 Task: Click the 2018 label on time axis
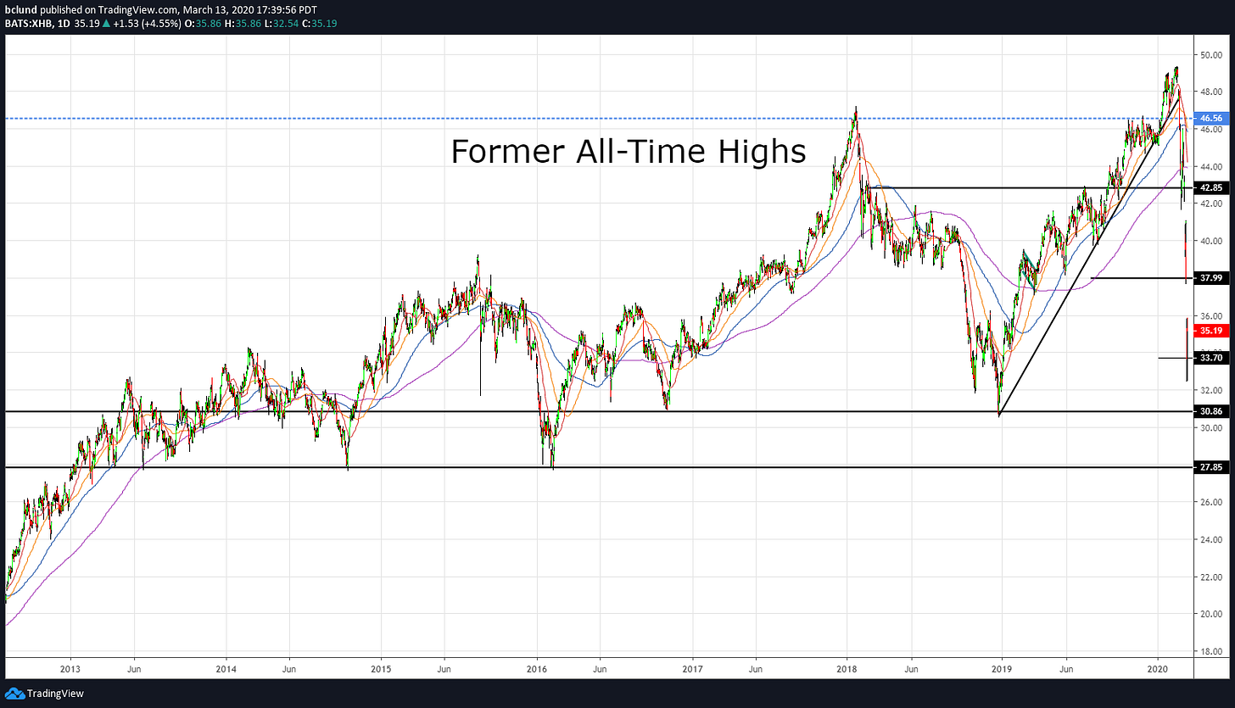point(847,667)
